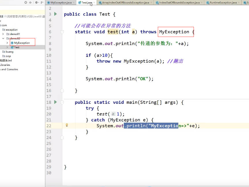Viewport: 249px width, 187px height.
Task: Close the Test.java tab
Action: tap(94, 3)
